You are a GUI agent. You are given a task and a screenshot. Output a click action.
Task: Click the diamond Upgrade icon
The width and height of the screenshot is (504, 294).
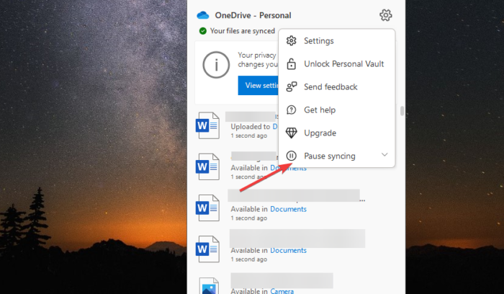(x=292, y=133)
